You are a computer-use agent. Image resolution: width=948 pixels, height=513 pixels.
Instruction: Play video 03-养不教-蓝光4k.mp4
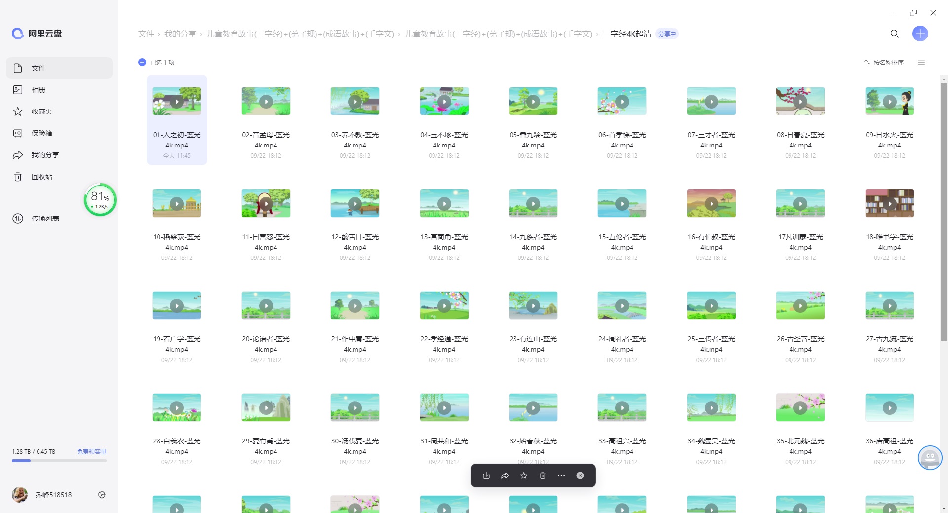click(x=355, y=101)
